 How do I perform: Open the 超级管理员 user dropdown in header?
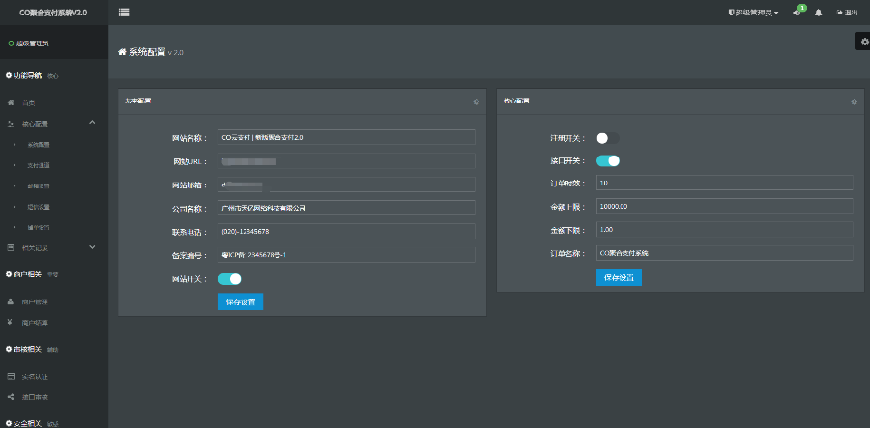pyautogui.click(x=753, y=13)
